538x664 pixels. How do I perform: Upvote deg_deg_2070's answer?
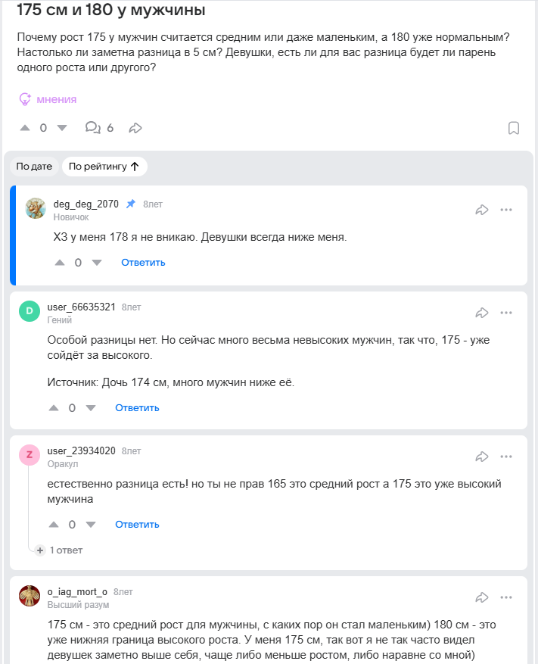click(x=60, y=263)
